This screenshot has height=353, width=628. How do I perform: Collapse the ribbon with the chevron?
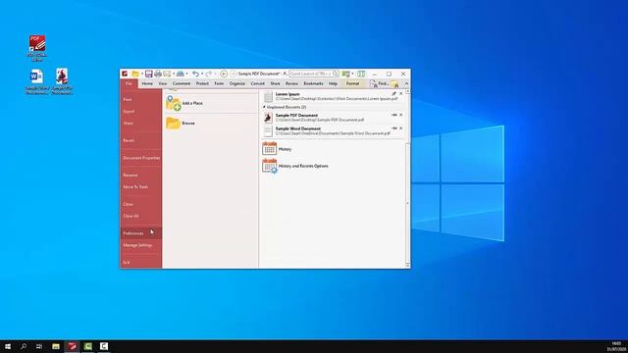tap(406, 83)
